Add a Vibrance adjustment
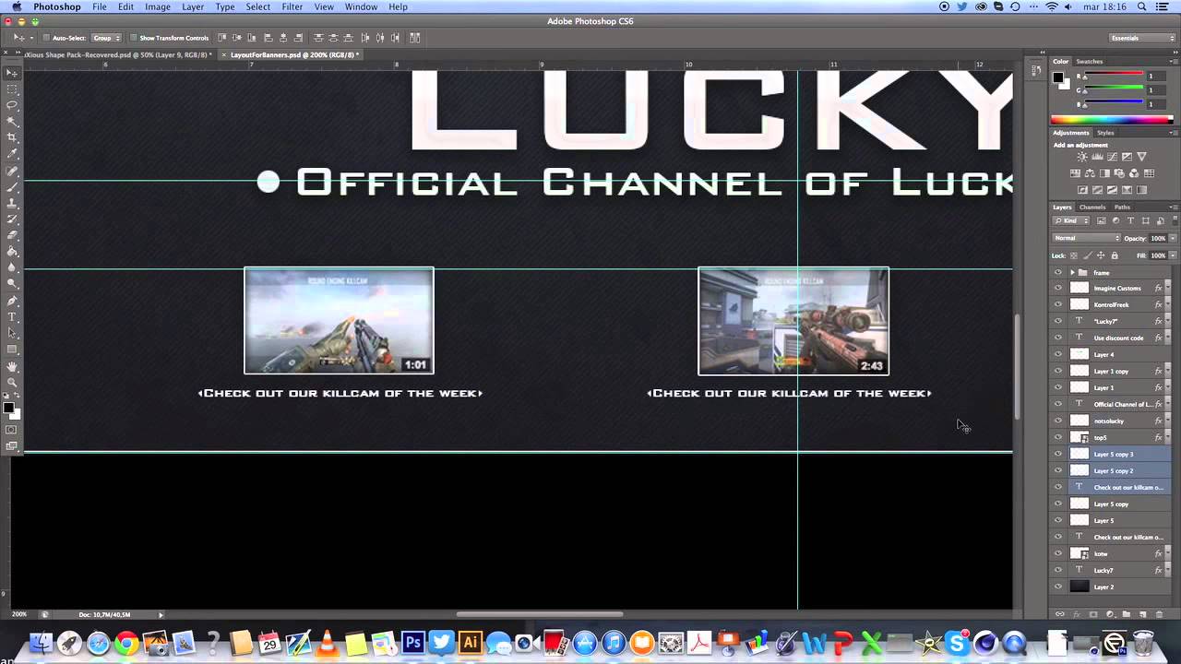The width and height of the screenshot is (1181, 664). (x=1142, y=157)
